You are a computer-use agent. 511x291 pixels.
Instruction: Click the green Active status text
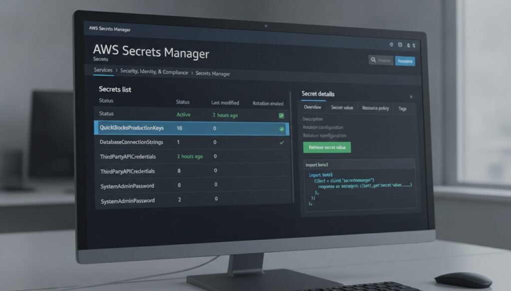pyautogui.click(x=184, y=114)
